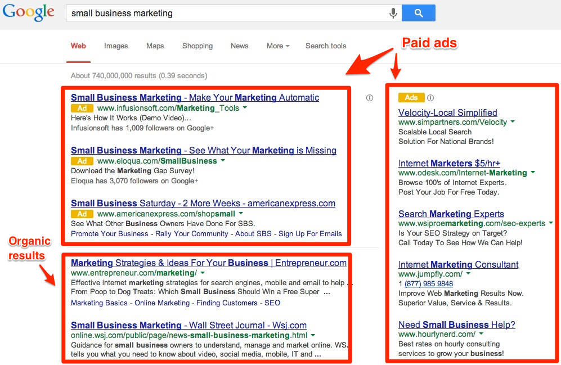Expand the More navigation dropdown
This screenshot has height=365, width=561.
pyautogui.click(x=278, y=46)
